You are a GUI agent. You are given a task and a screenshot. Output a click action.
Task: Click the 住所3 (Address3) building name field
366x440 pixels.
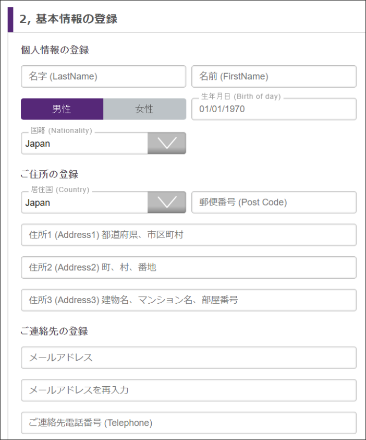coord(189,300)
